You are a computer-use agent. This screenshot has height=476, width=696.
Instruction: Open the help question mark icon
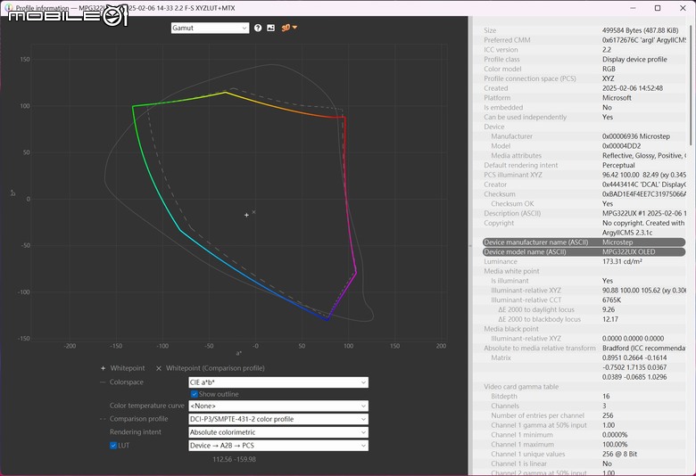tap(258, 28)
